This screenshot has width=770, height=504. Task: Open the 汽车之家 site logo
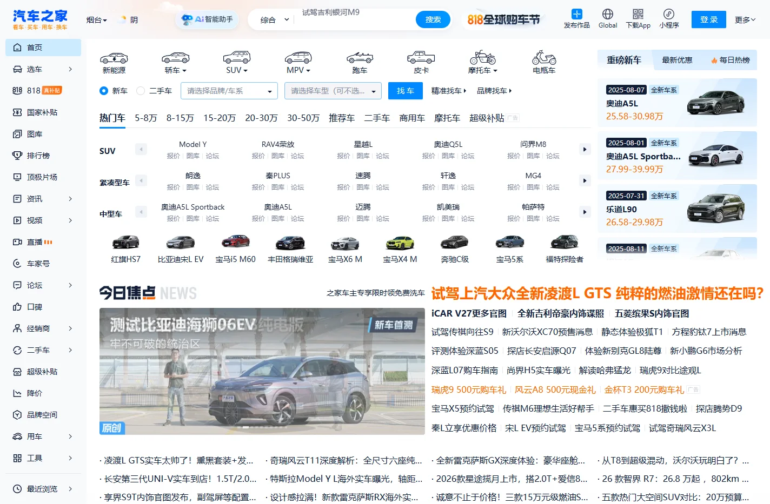[40, 19]
